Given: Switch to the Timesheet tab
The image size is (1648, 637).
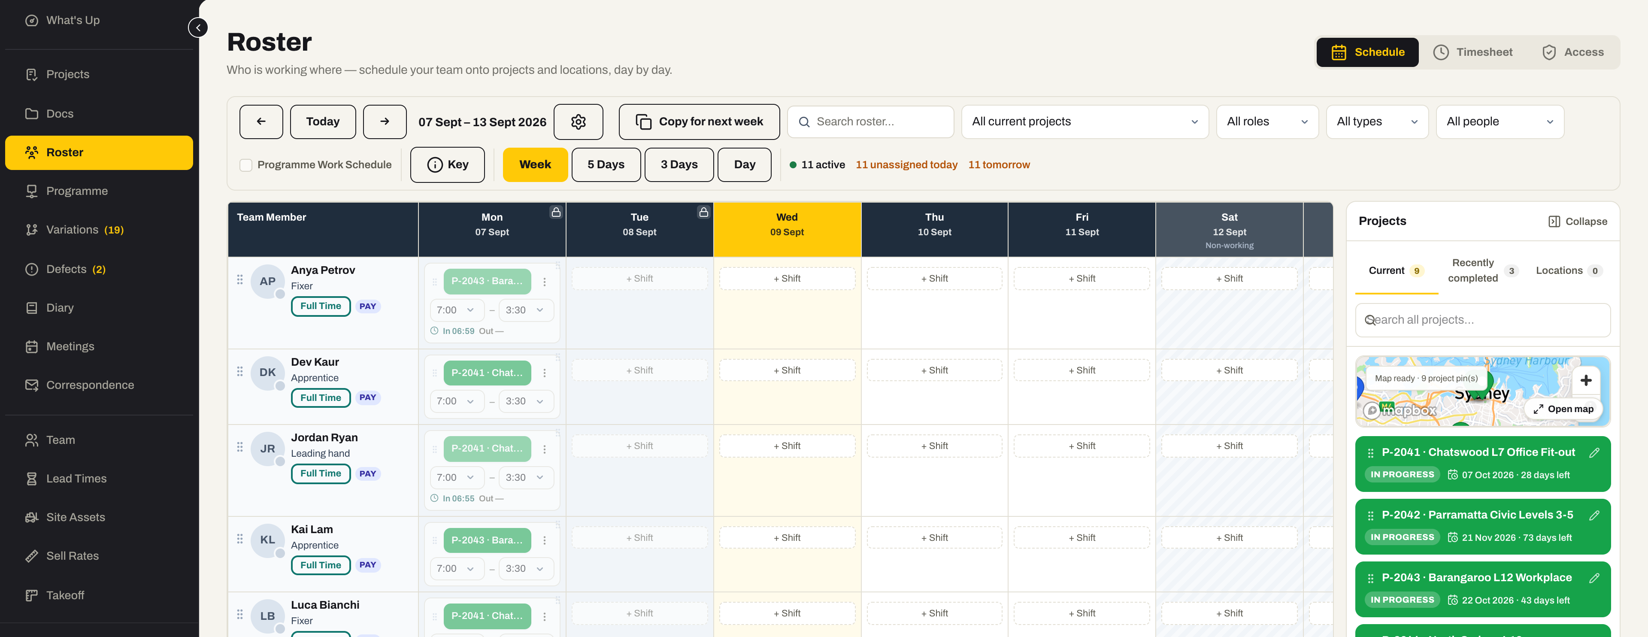Looking at the screenshot, I should 1473,52.
